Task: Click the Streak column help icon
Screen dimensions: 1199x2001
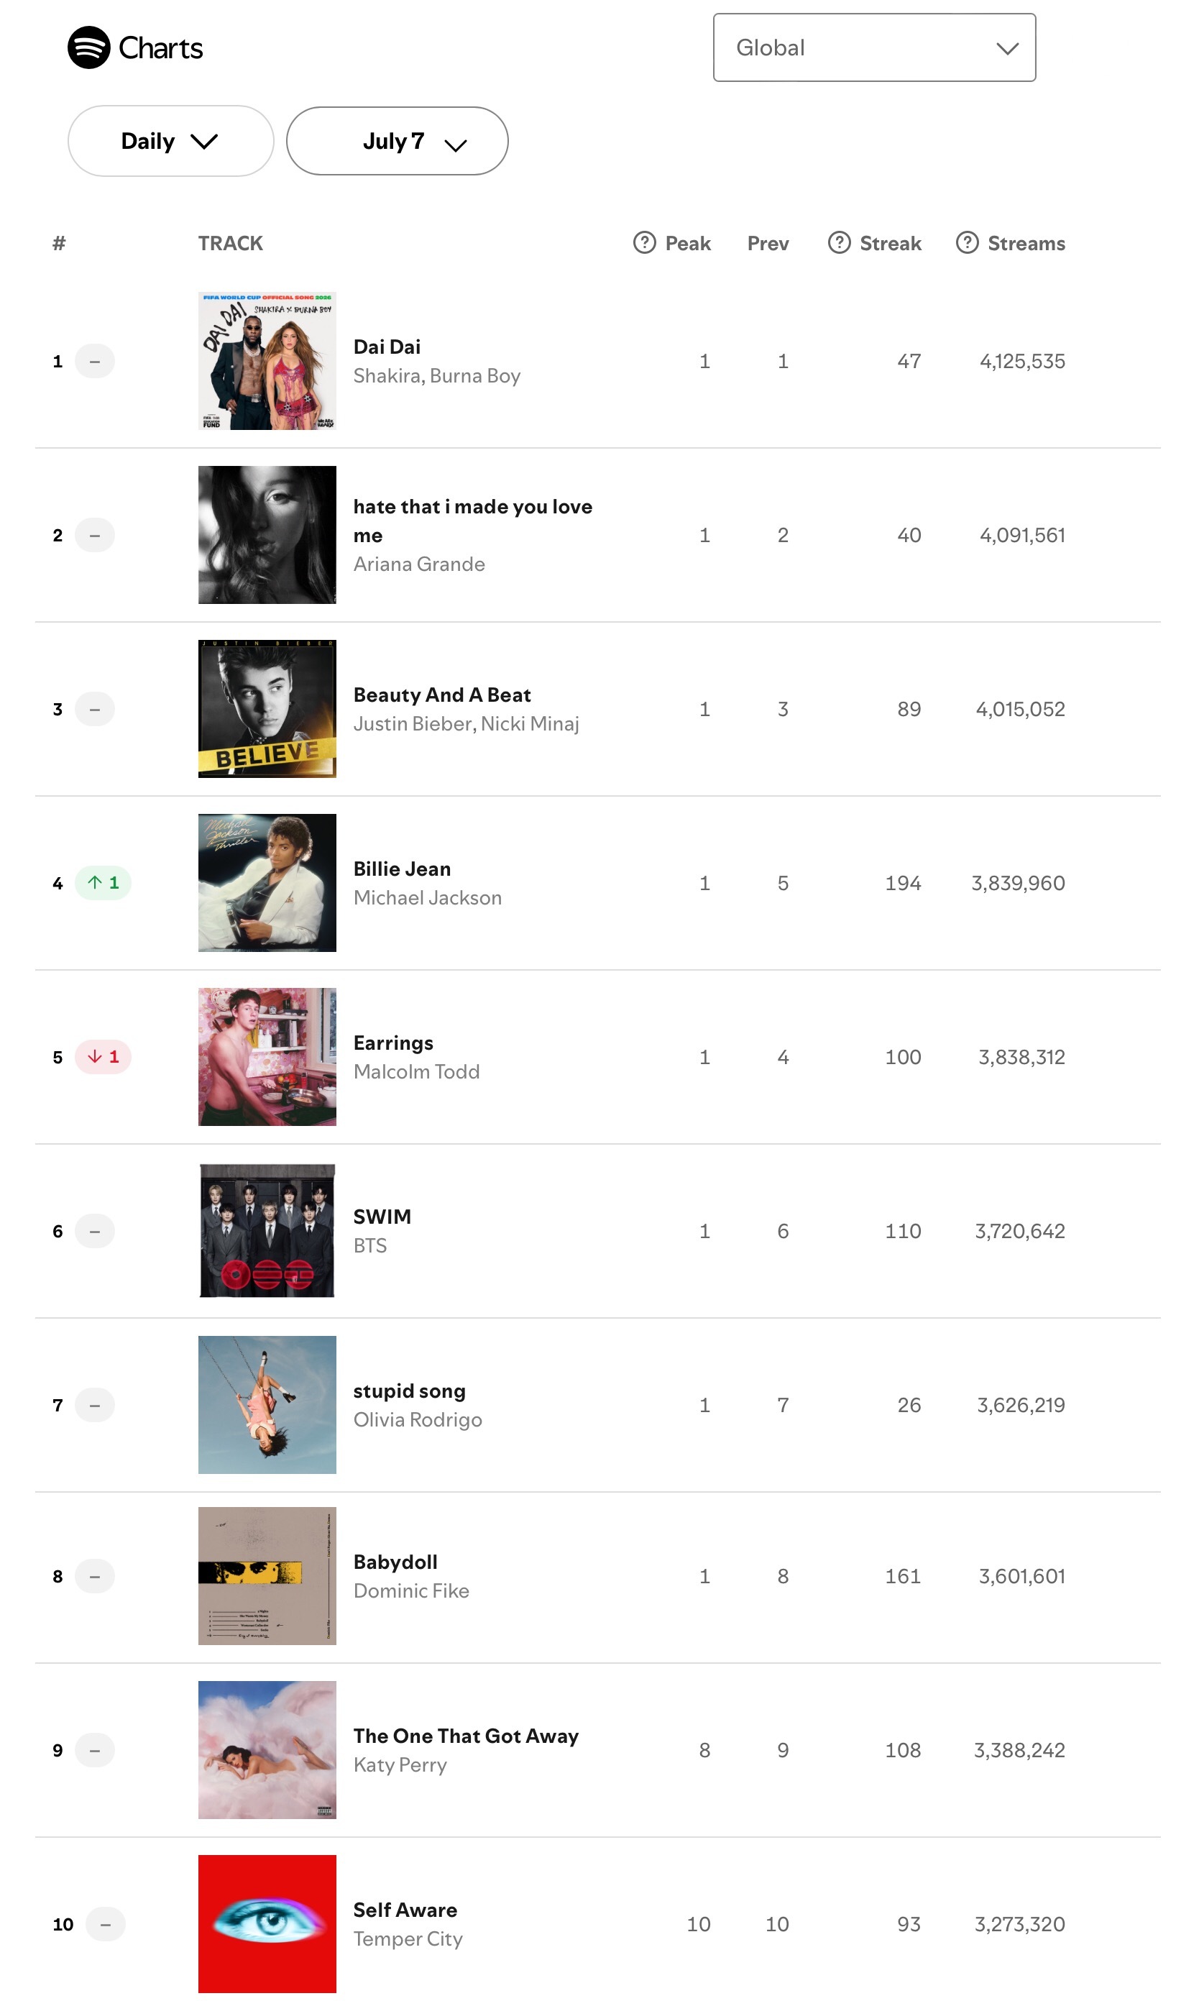Action: [x=839, y=242]
